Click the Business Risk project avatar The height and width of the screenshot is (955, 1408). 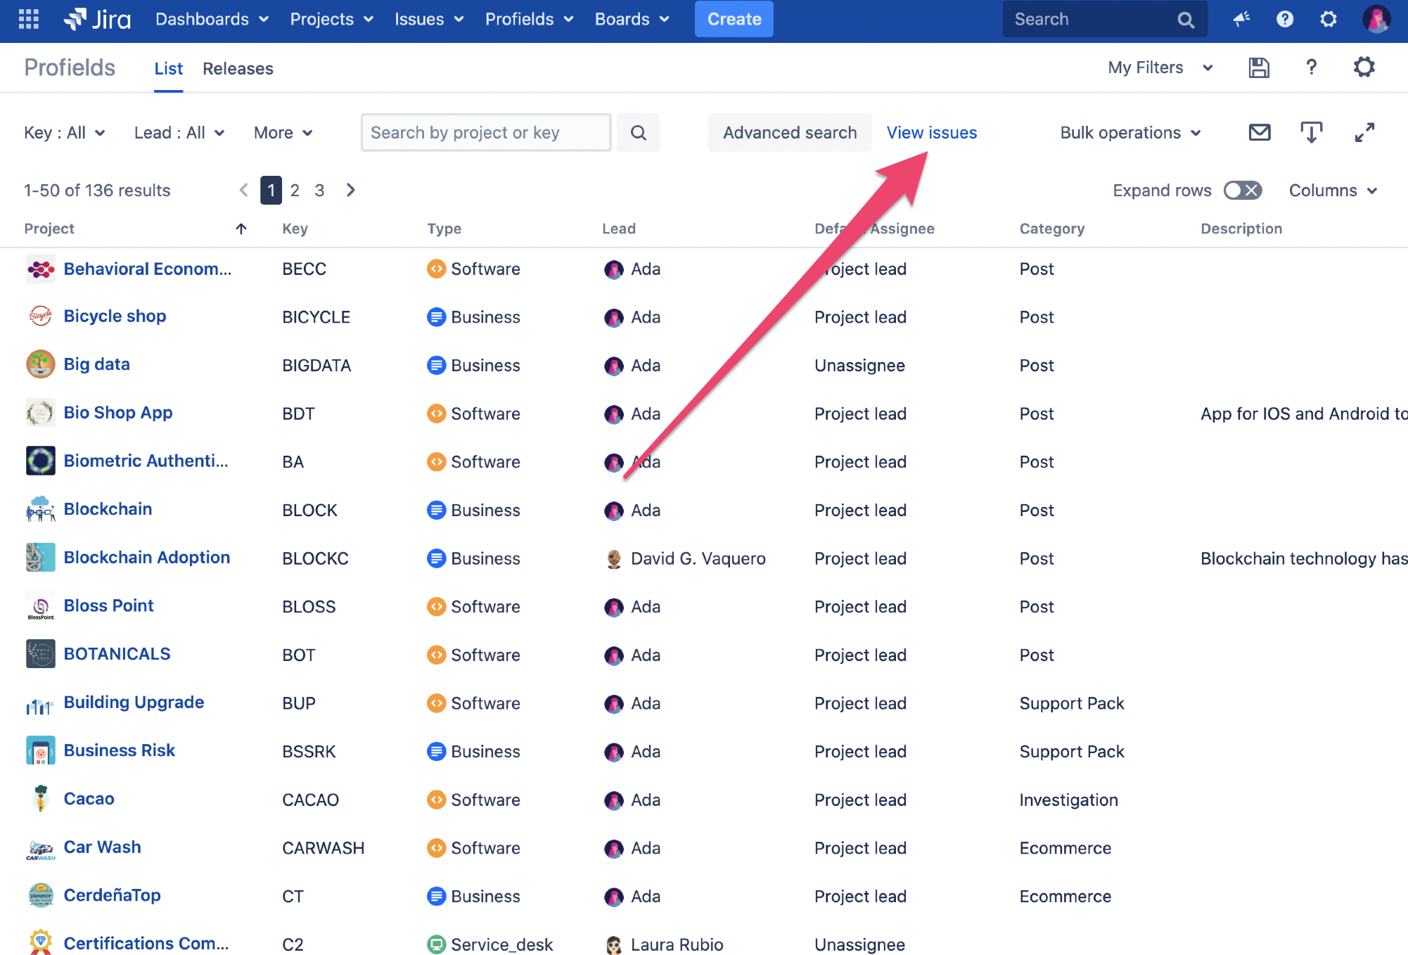(x=40, y=750)
